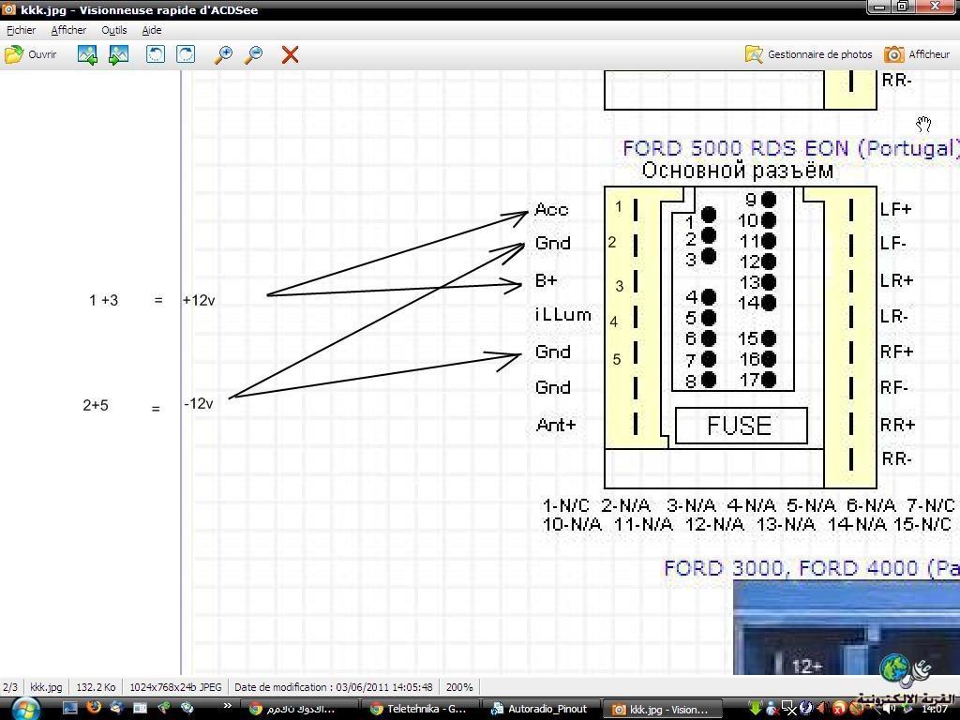
Task: Click the ACDSee icon in title bar
Action: pyautogui.click(x=9, y=9)
